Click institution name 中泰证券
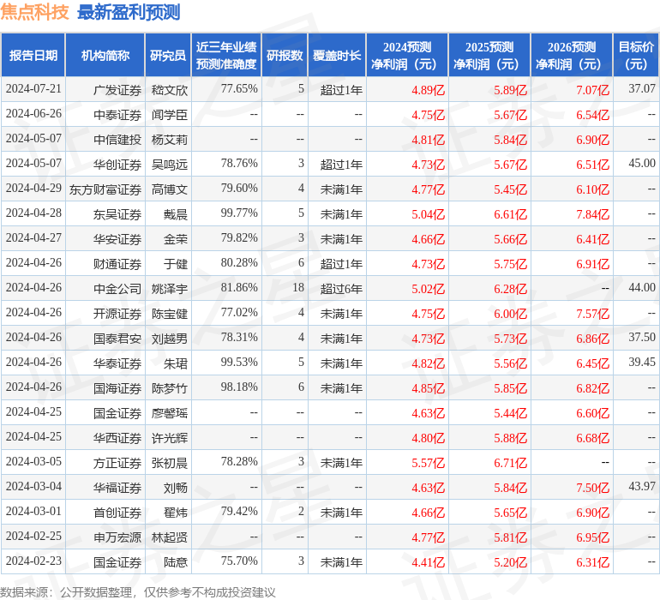This screenshot has width=660, height=600. (117, 115)
